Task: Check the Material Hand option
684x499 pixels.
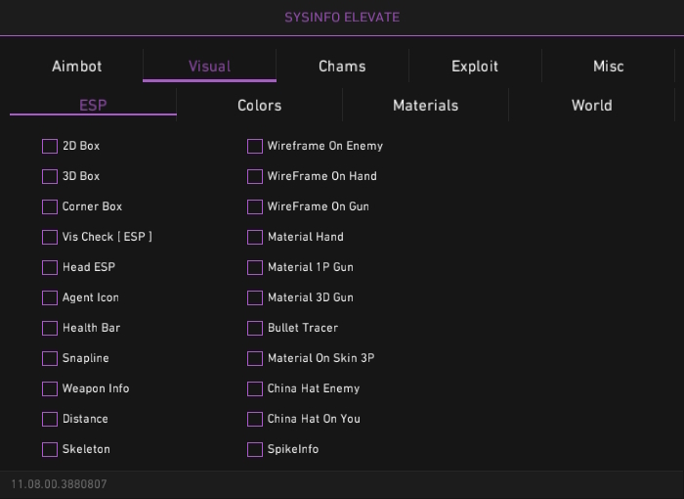Action: click(x=255, y=237)
